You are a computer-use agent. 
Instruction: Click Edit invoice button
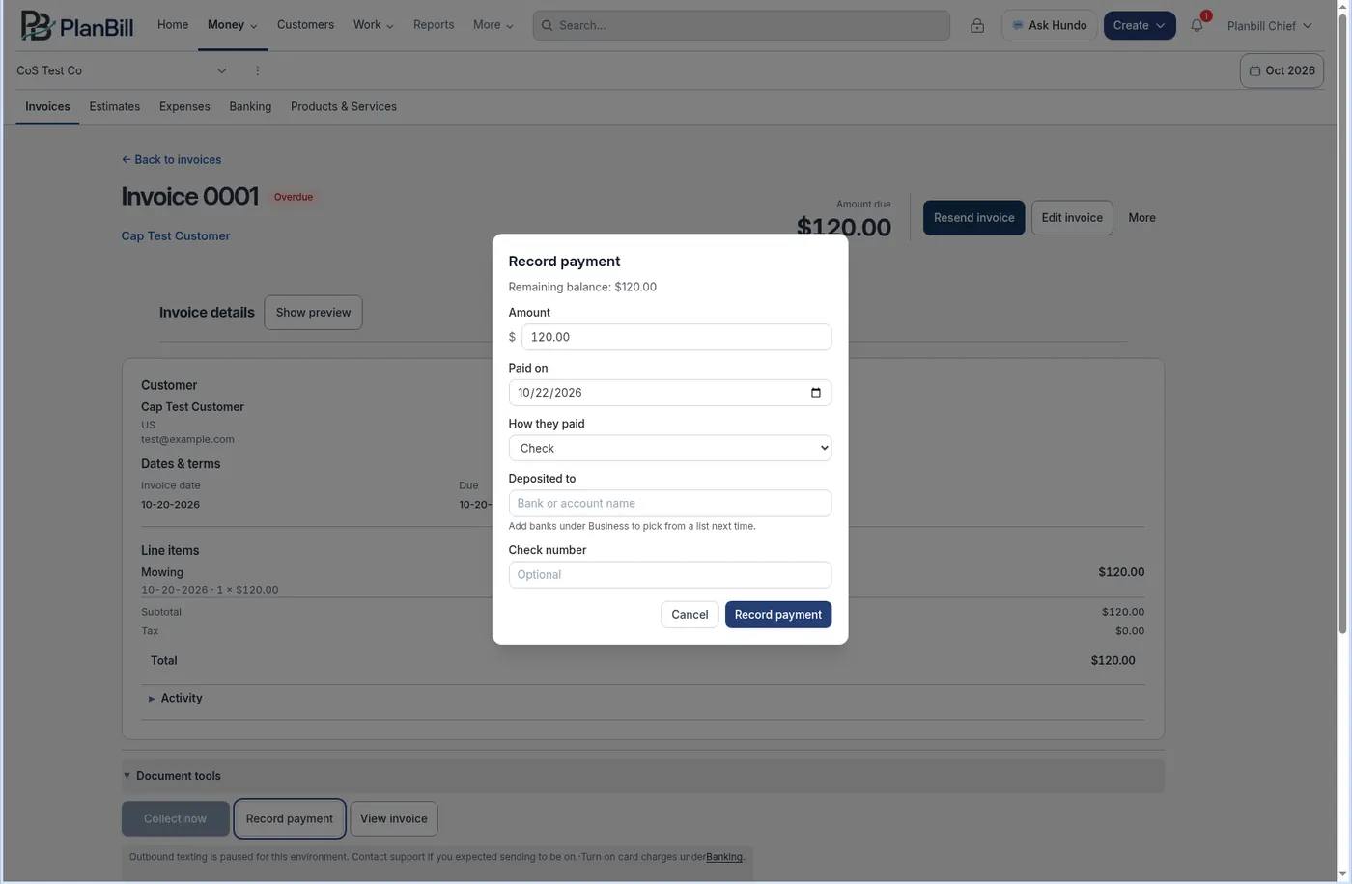coord(1072,218)
